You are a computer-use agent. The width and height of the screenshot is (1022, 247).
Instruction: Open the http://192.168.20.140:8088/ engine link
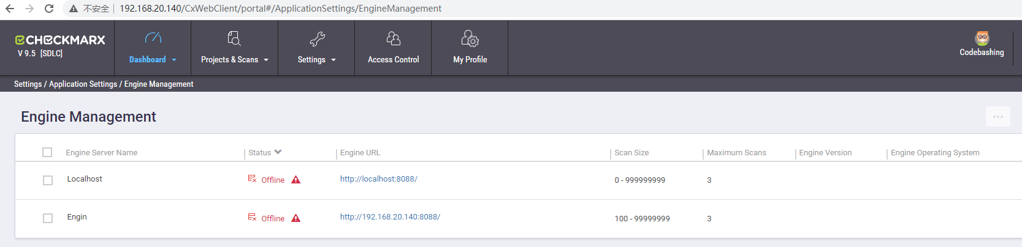click(390, 217)
